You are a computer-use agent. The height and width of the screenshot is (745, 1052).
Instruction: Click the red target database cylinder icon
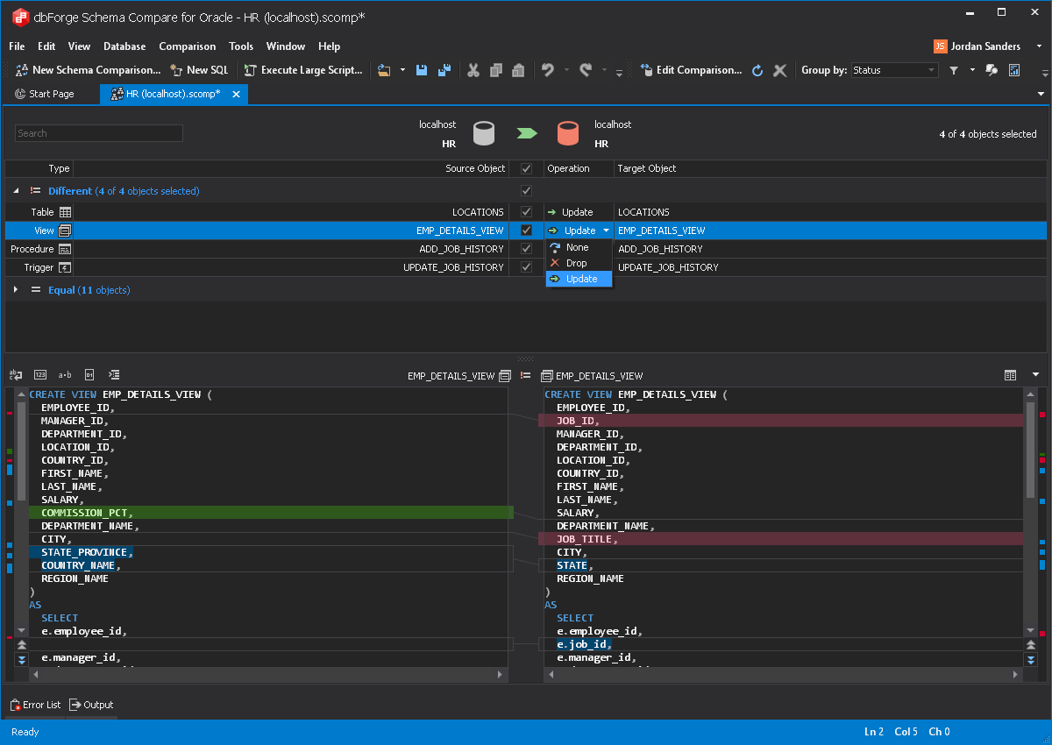click(x=569, y=133)
